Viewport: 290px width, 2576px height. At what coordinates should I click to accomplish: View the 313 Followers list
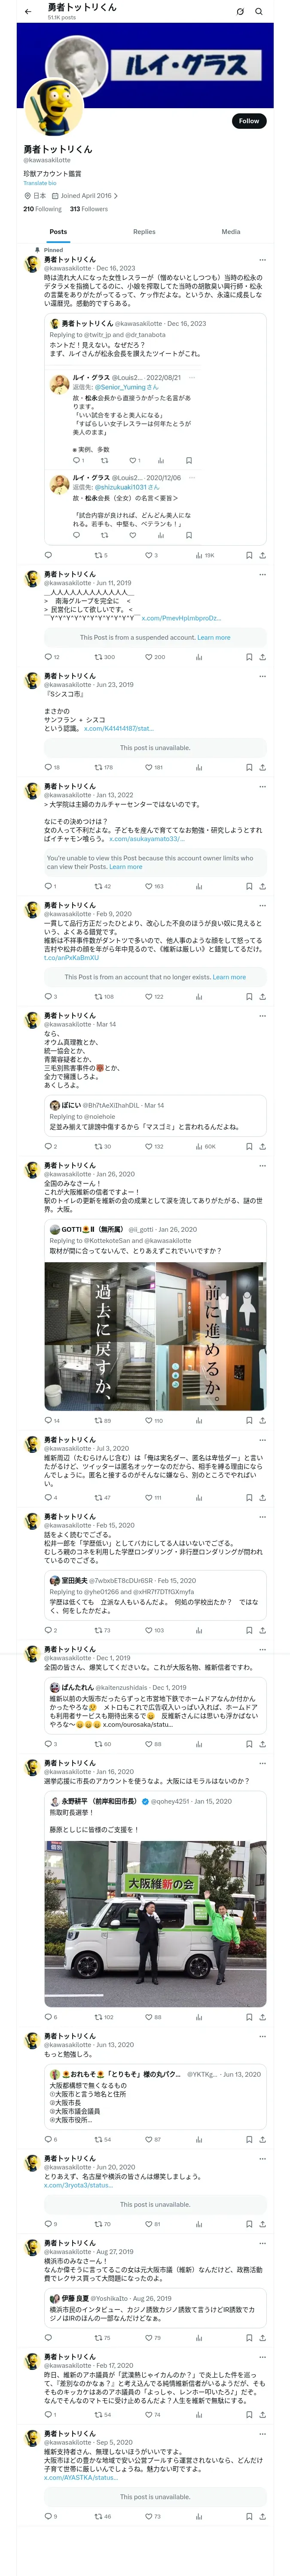89,209
